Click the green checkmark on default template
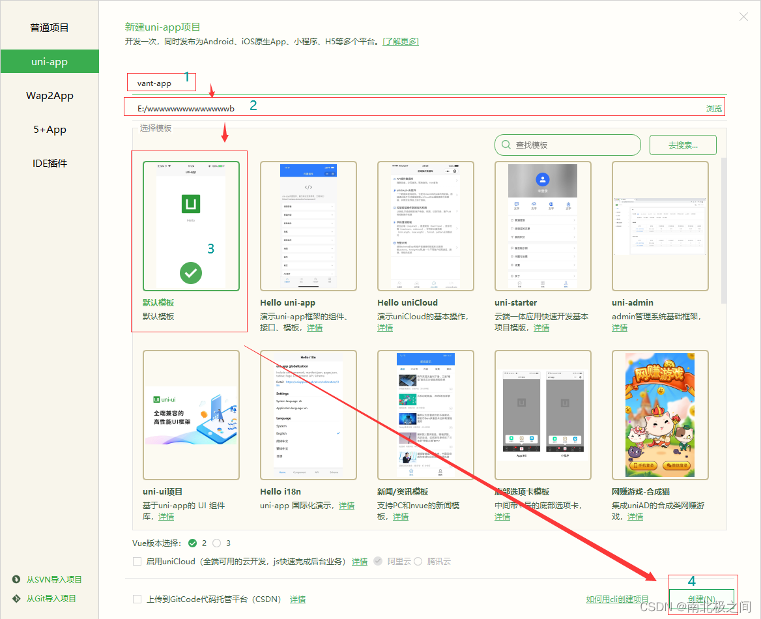The height and width of the screenshot is (619, 761). coord(191,273)
